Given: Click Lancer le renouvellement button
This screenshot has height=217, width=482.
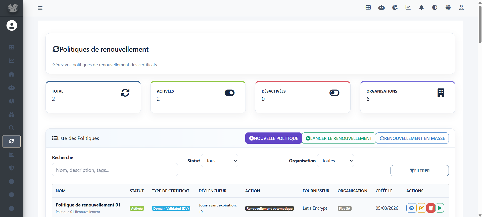Looking at the screenshot, I should 339,138.
